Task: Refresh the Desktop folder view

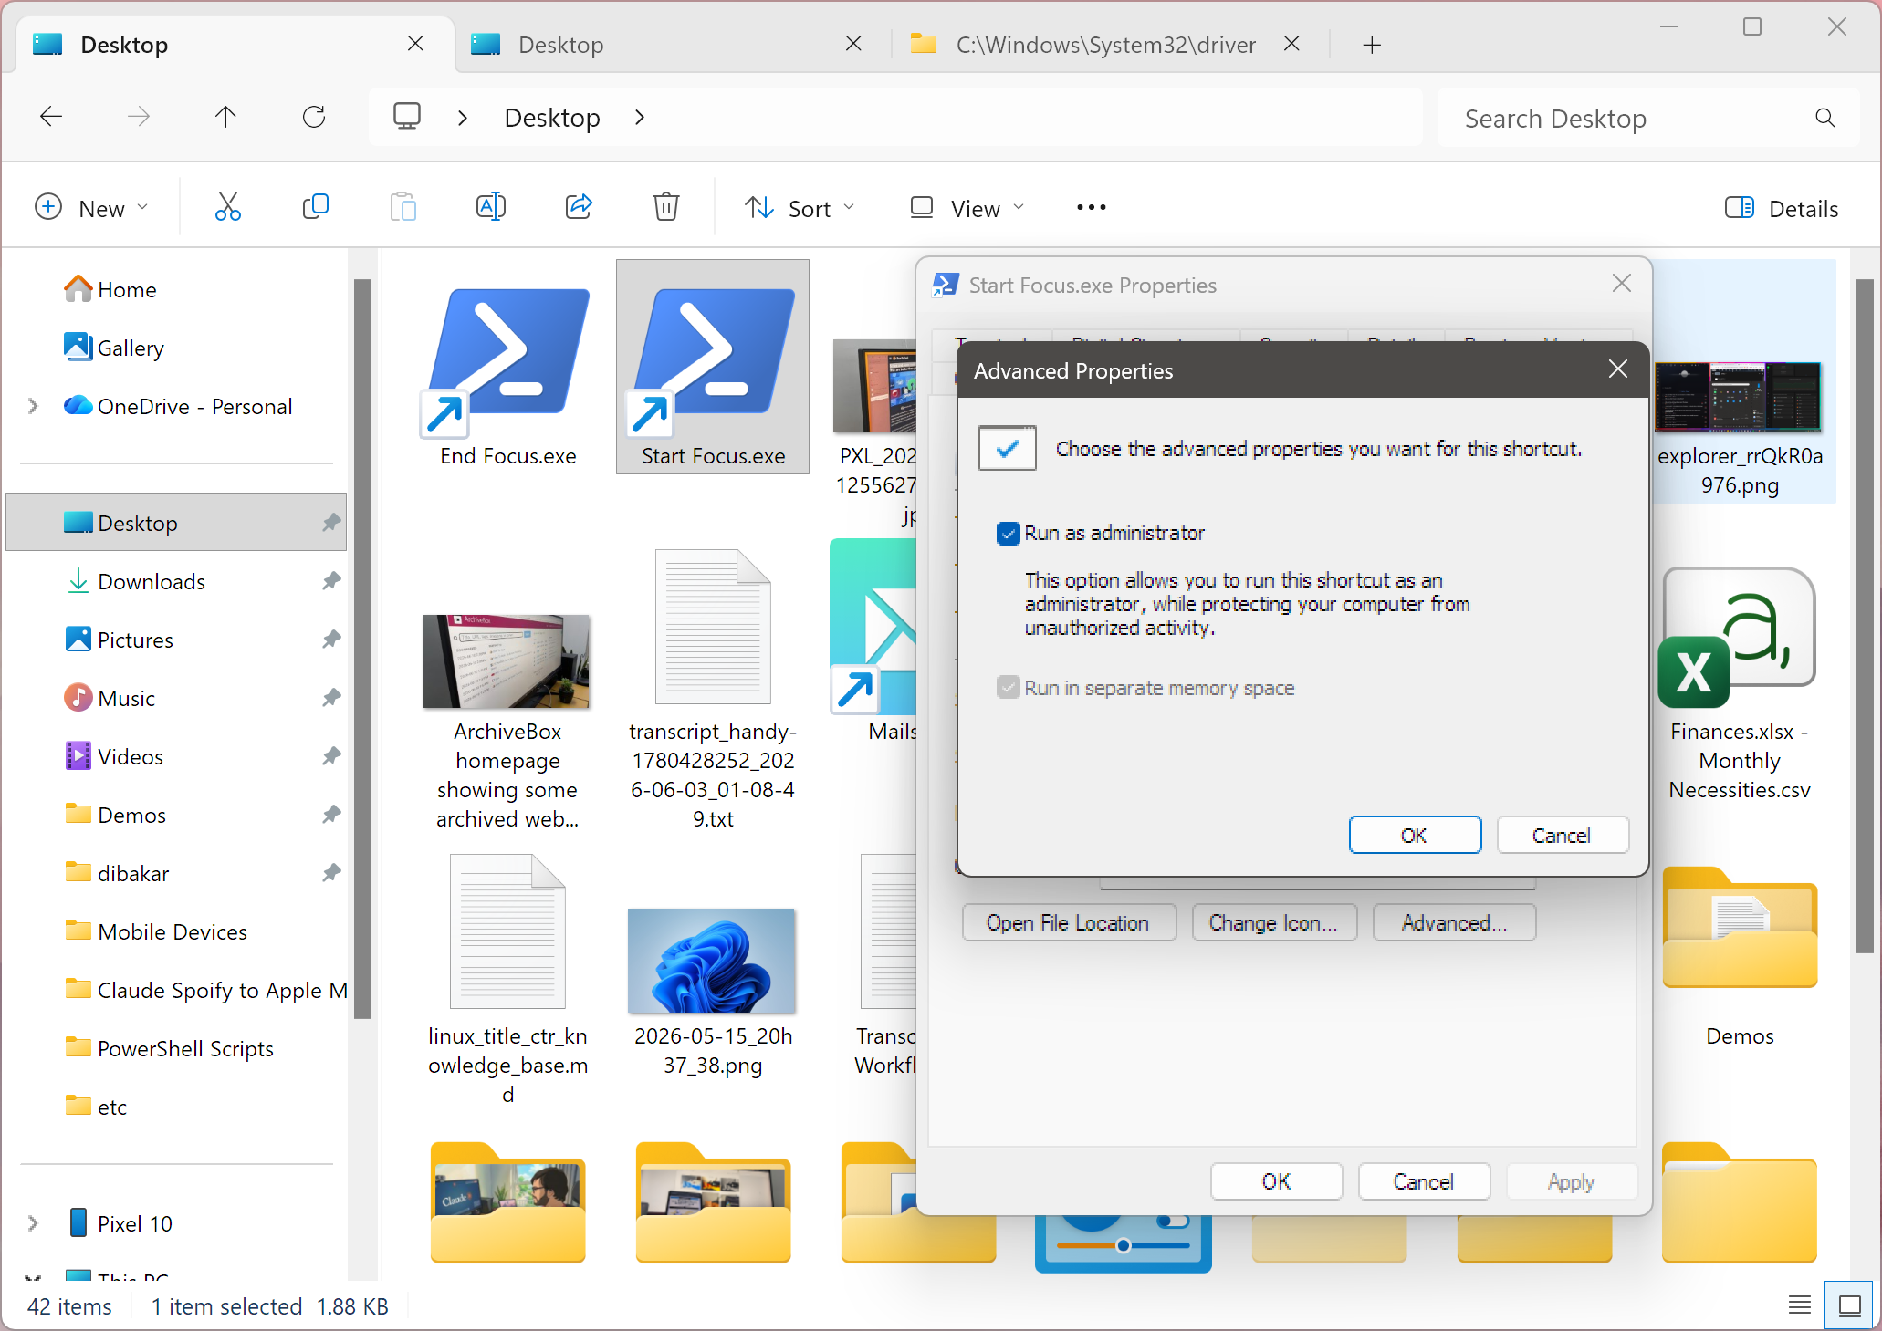Action: (x=314, y=117)
